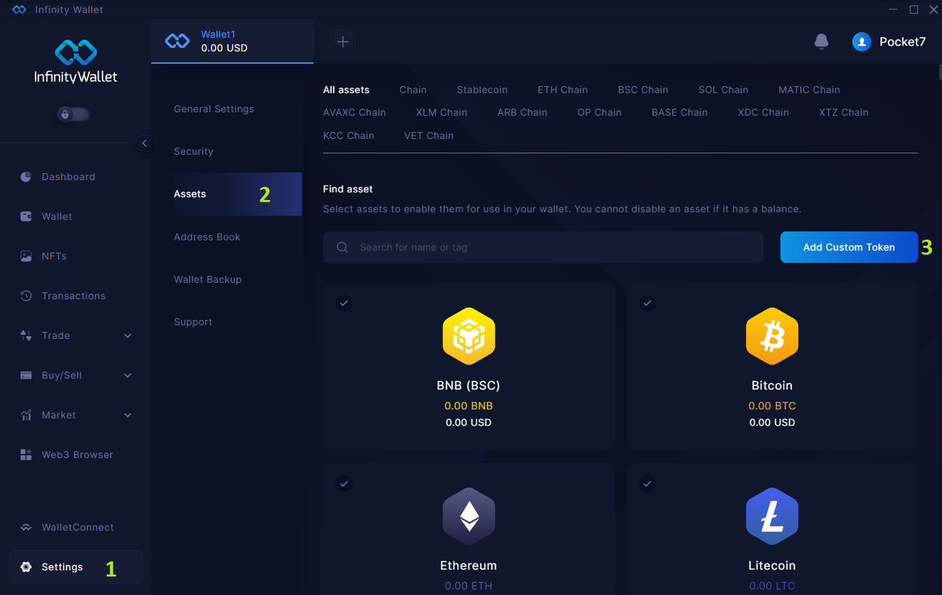Click the Settings gear icon

click(x=26, y=567)
